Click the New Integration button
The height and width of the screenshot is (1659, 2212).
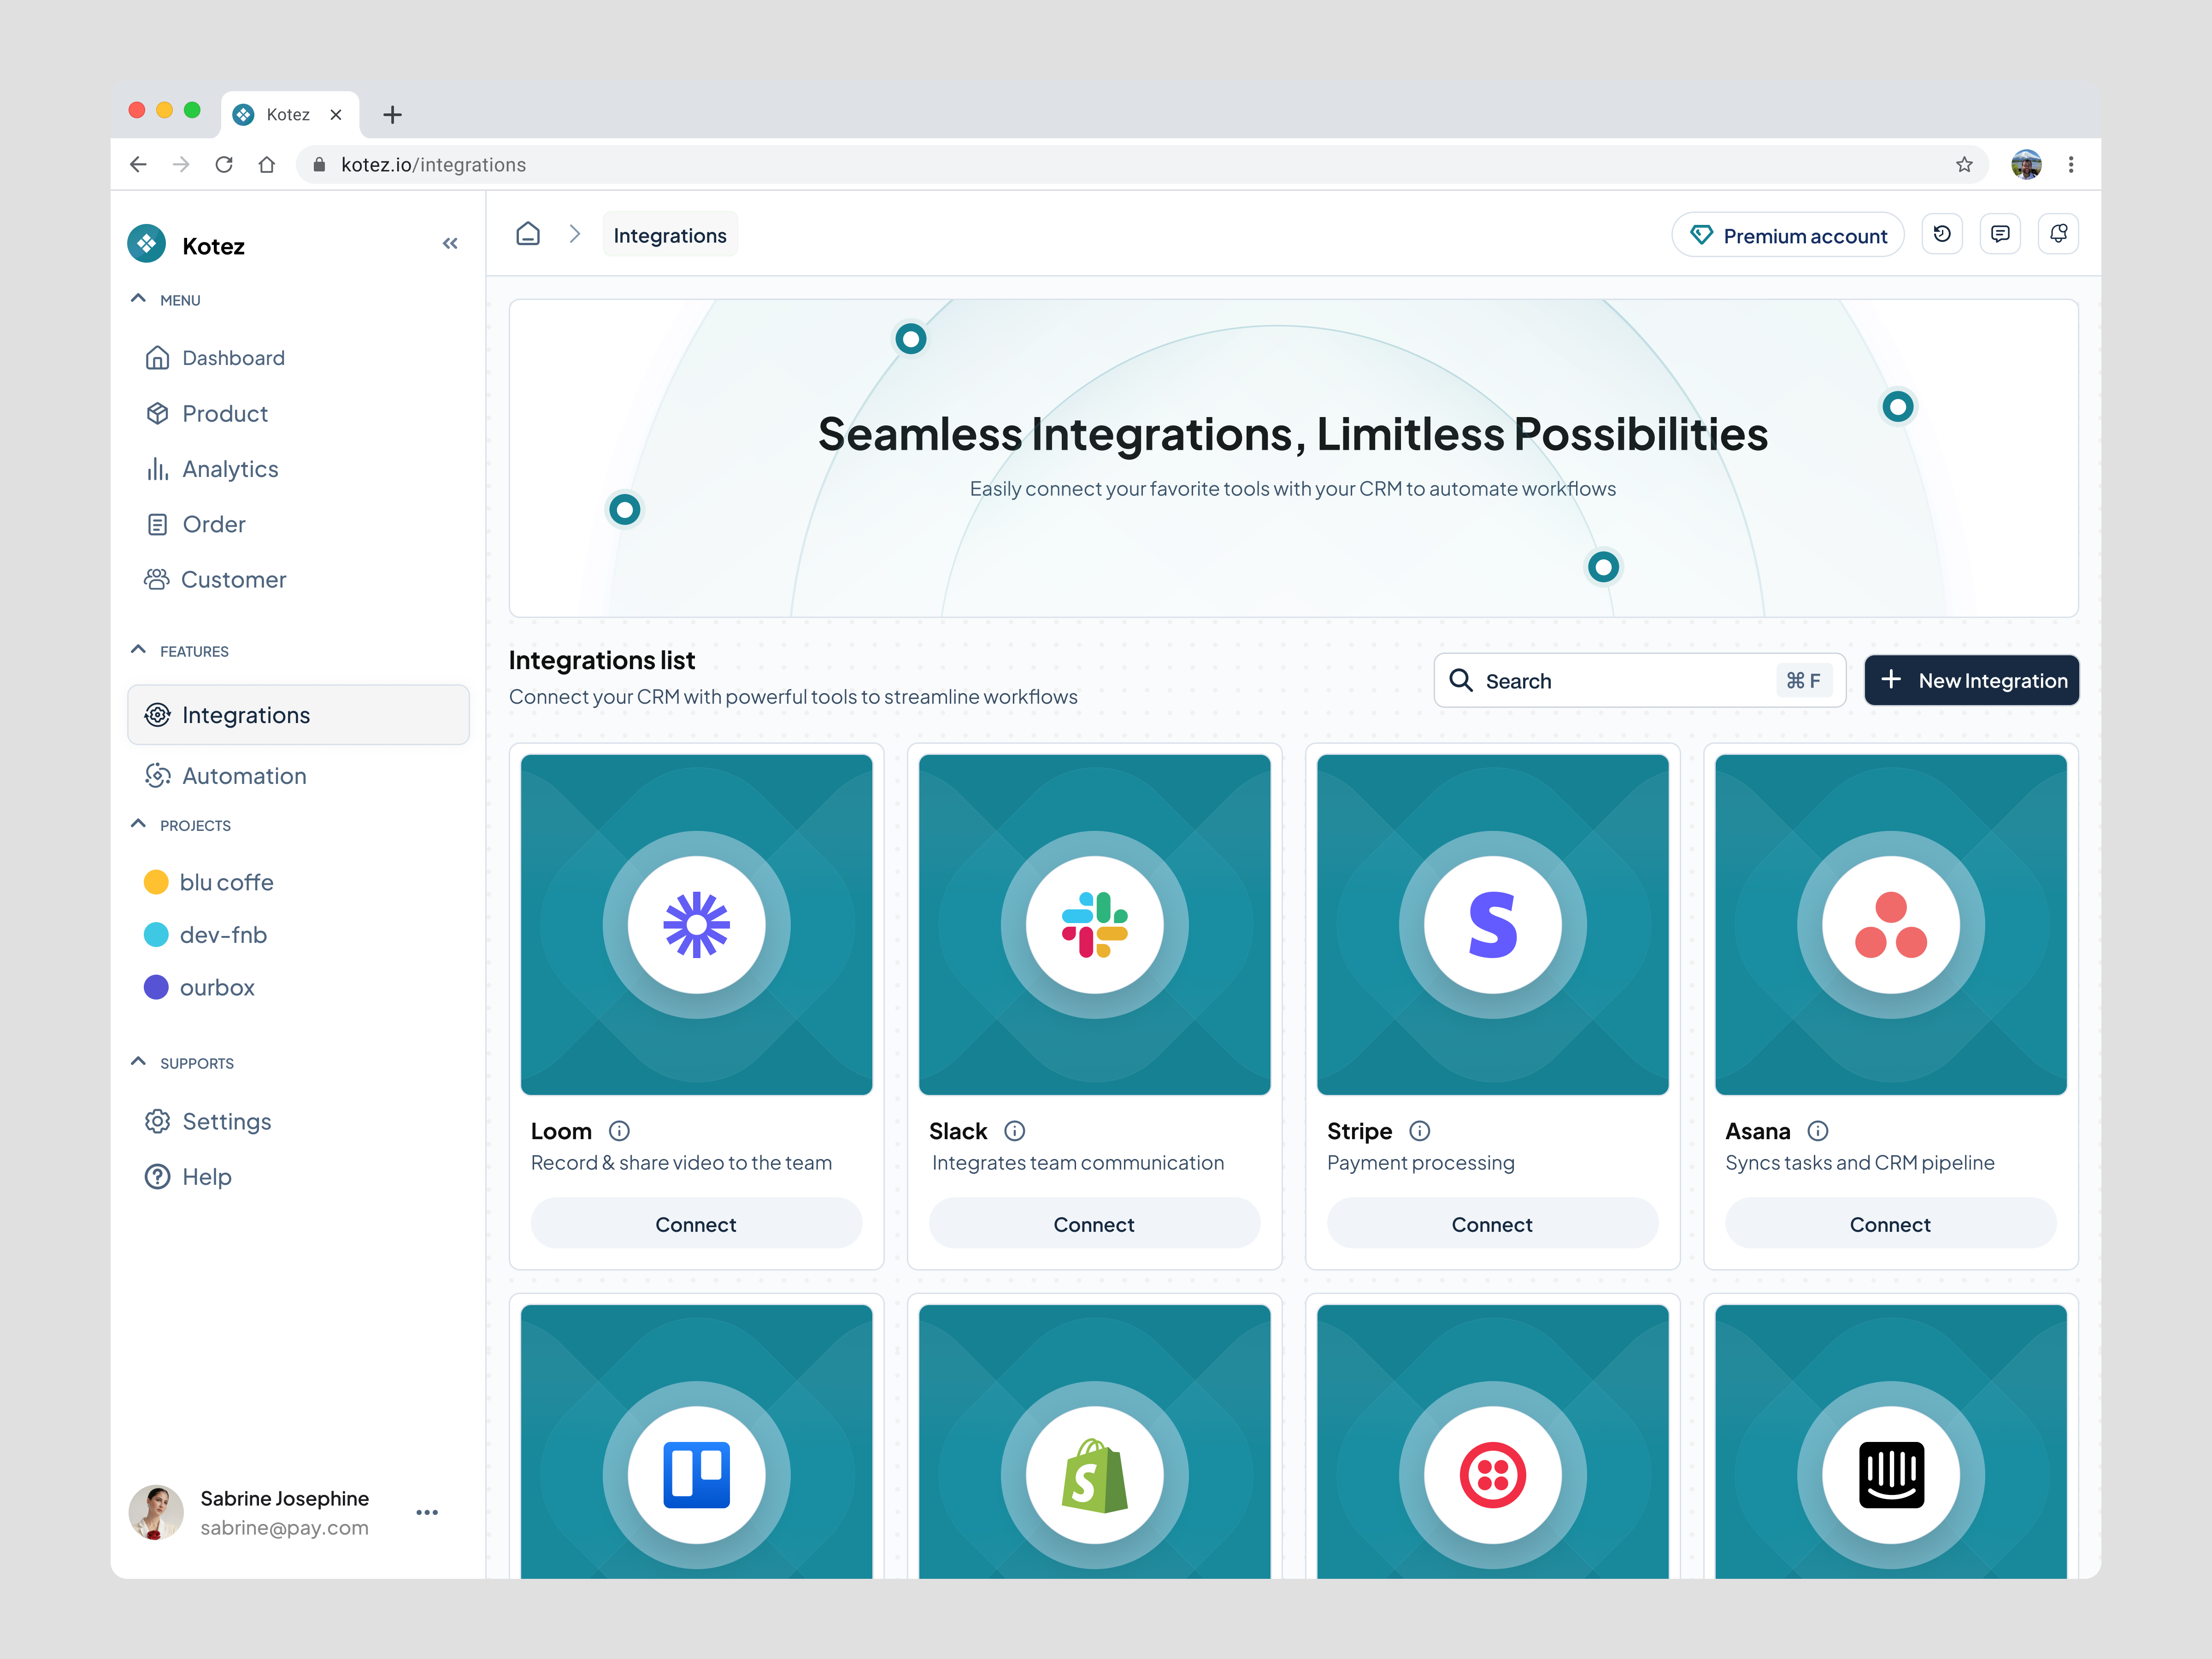coord(1971,680)
